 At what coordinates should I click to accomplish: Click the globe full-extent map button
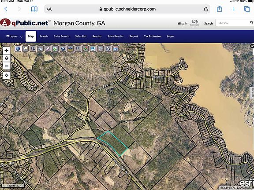pos(7,58)
